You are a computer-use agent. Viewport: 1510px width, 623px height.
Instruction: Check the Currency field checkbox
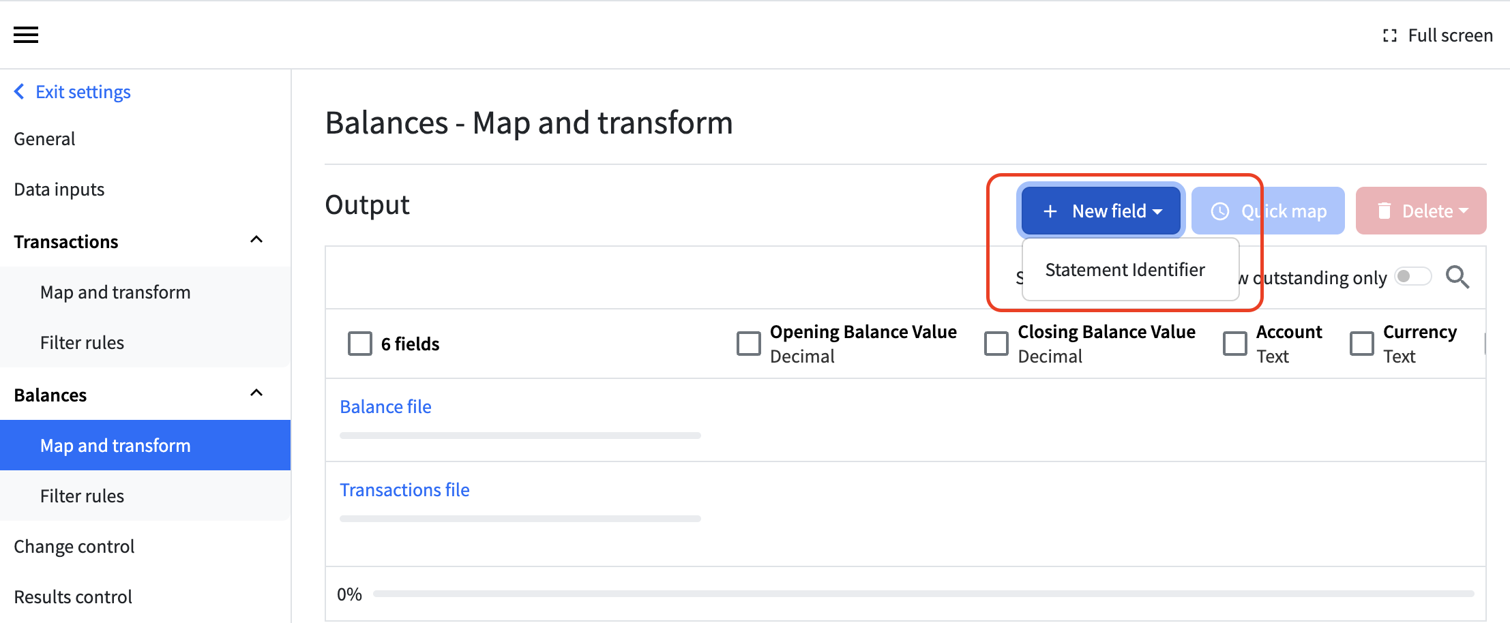pos(1362,344)
